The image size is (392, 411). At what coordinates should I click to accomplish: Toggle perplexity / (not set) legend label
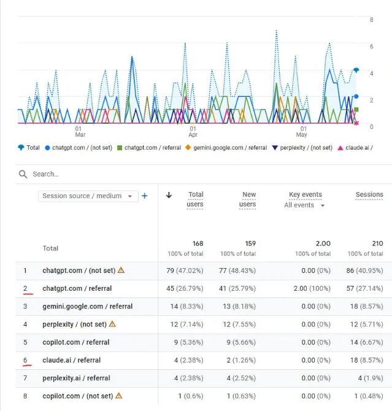306,148
